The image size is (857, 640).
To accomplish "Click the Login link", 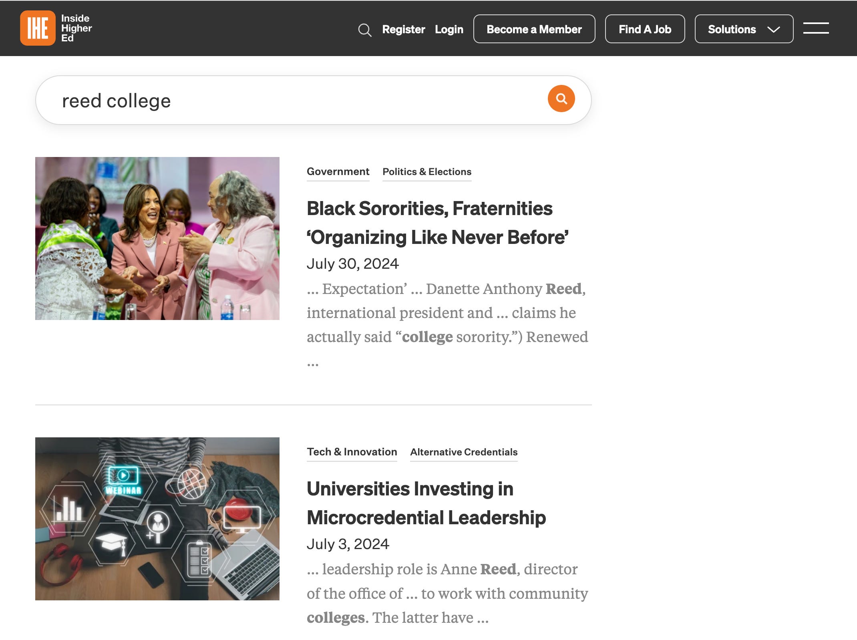I will [449, 29].
